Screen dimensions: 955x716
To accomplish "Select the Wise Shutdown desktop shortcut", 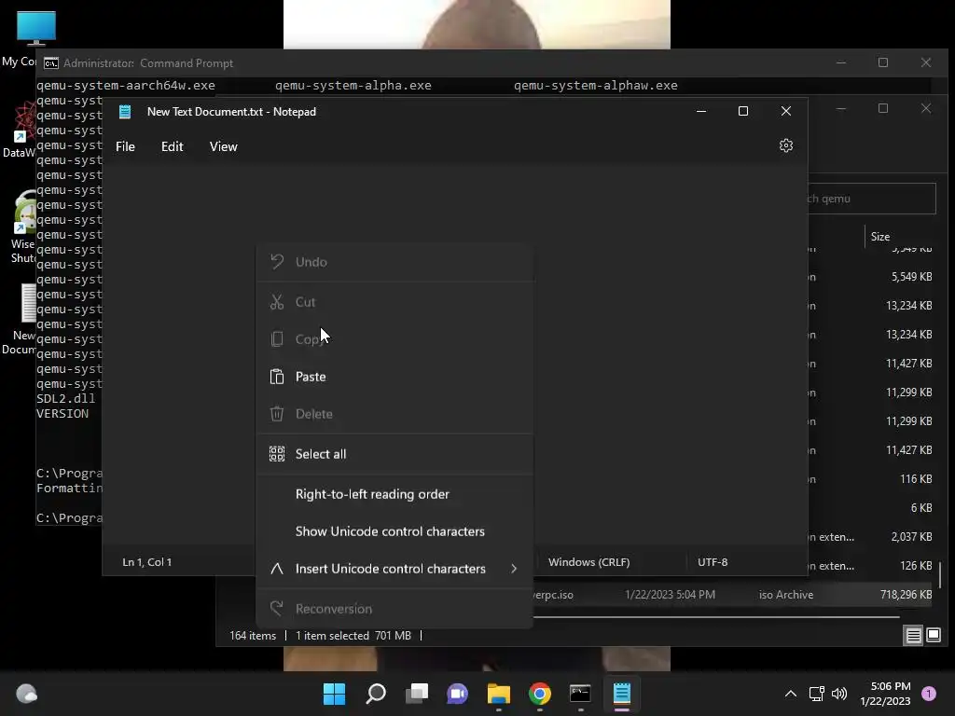I will coord(23,227).
